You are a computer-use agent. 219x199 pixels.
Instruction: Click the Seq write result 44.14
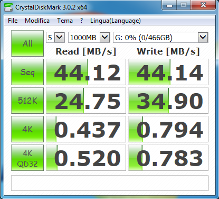click(x=168, y=72)
